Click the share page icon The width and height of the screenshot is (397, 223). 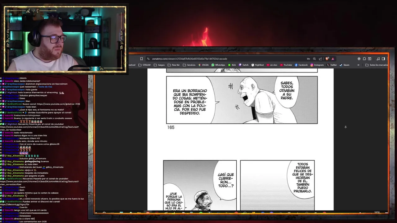click(320, 59)
